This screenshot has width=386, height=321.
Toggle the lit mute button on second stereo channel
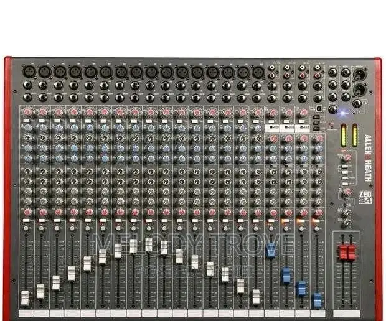point(285,221)
